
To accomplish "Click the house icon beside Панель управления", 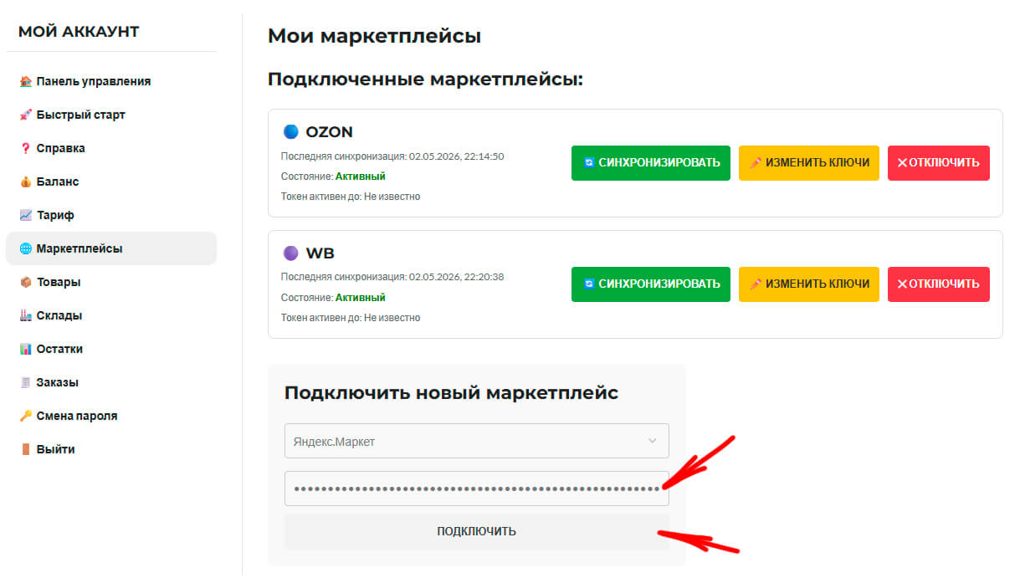I will (25, 81).
